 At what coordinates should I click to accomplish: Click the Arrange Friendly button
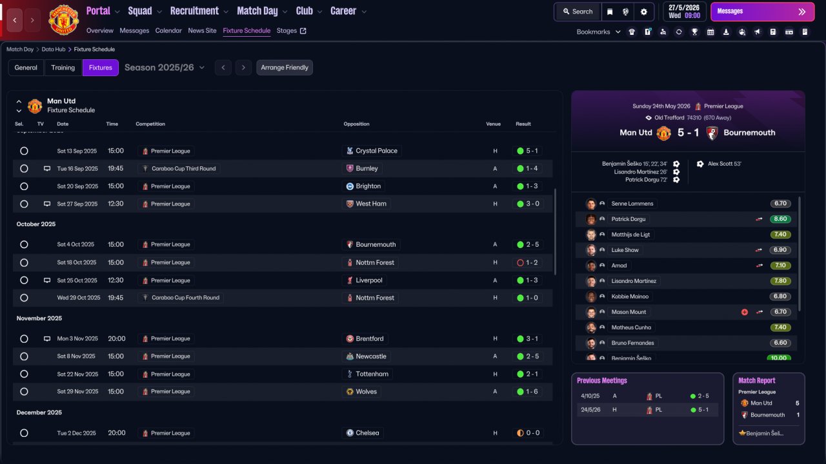point(285,68)
